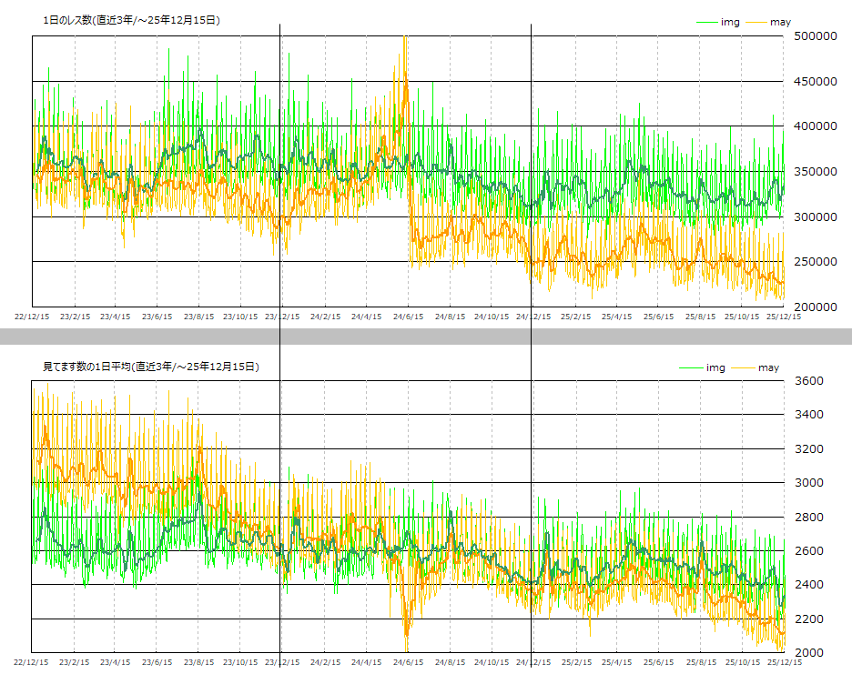Click the 200000 label on top chart axis
Viewport: 852px width, 674px height.
(815, 307)
